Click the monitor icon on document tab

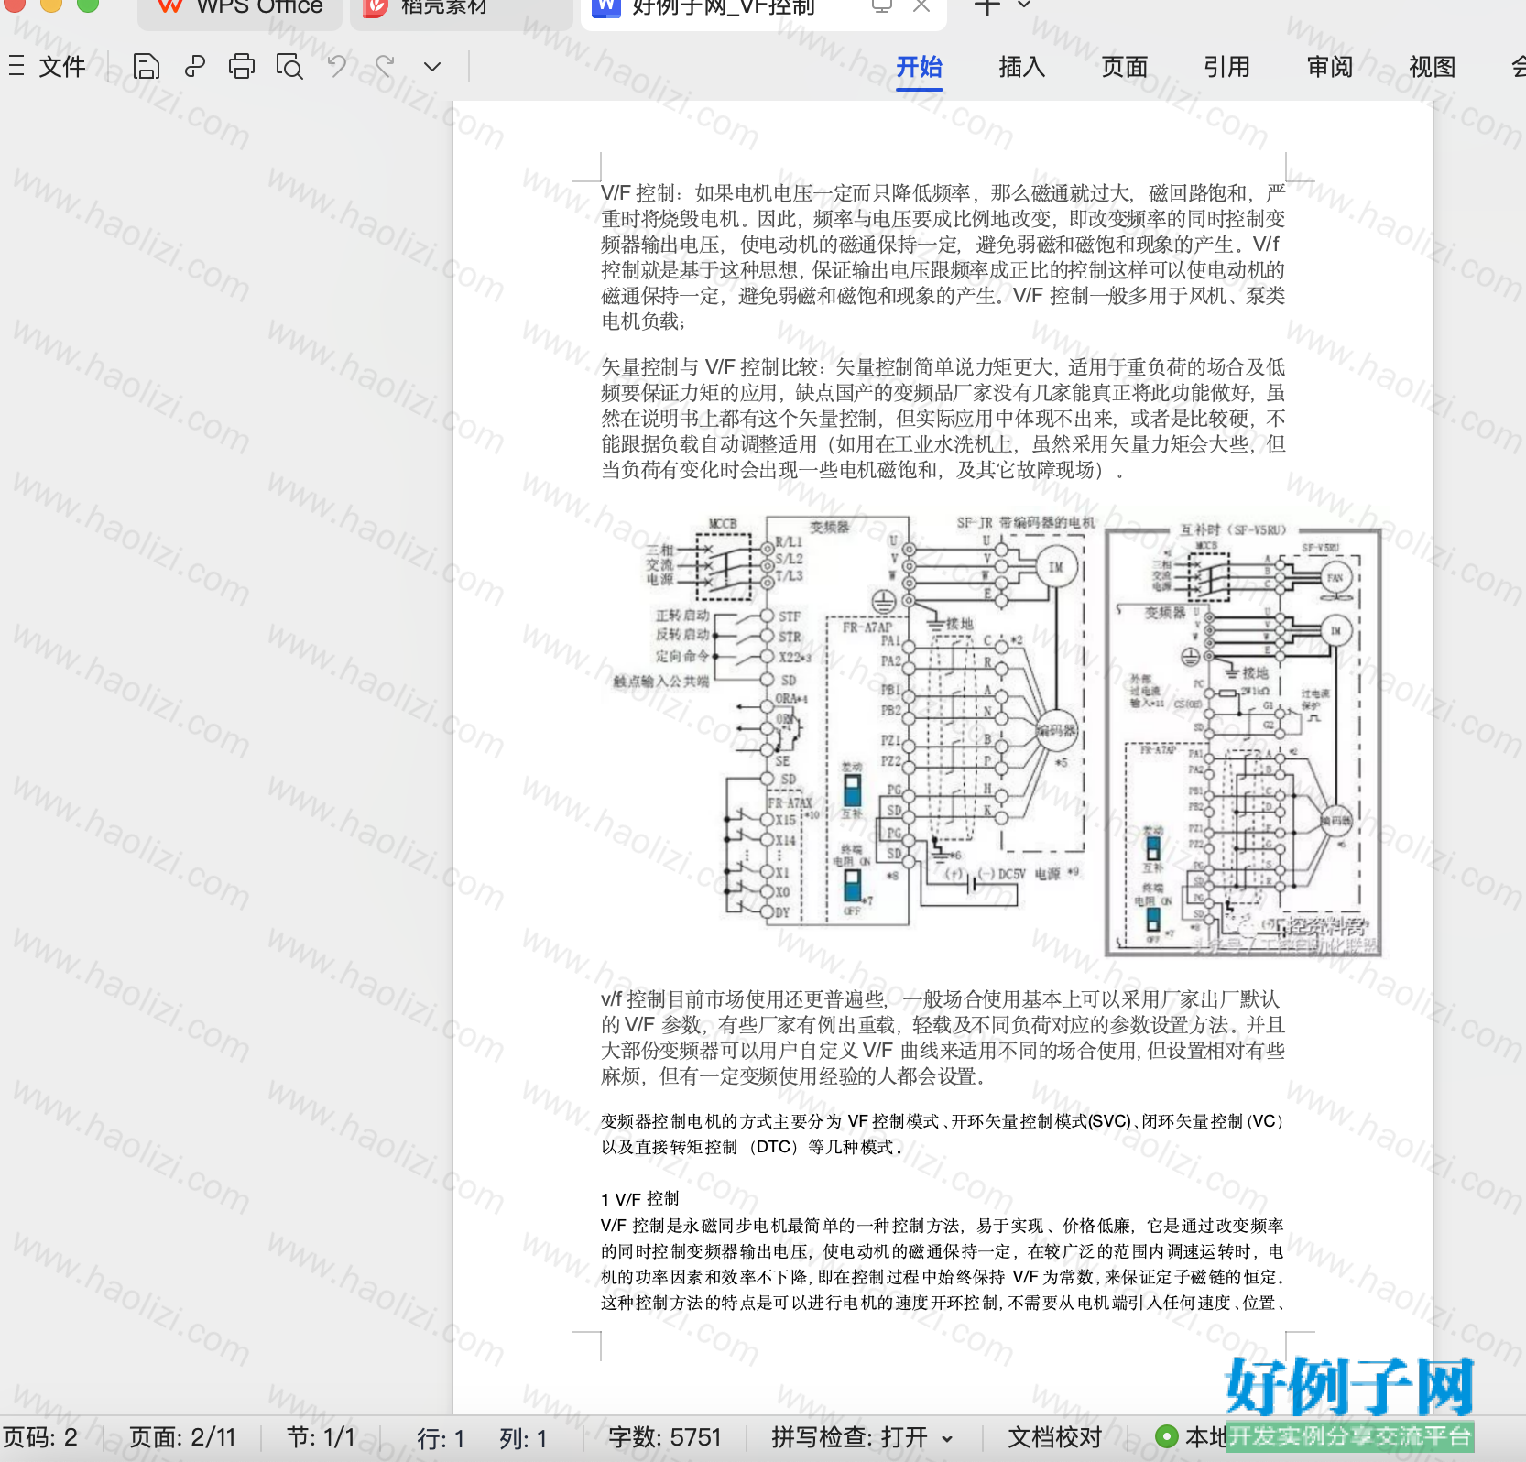(882, 6)
